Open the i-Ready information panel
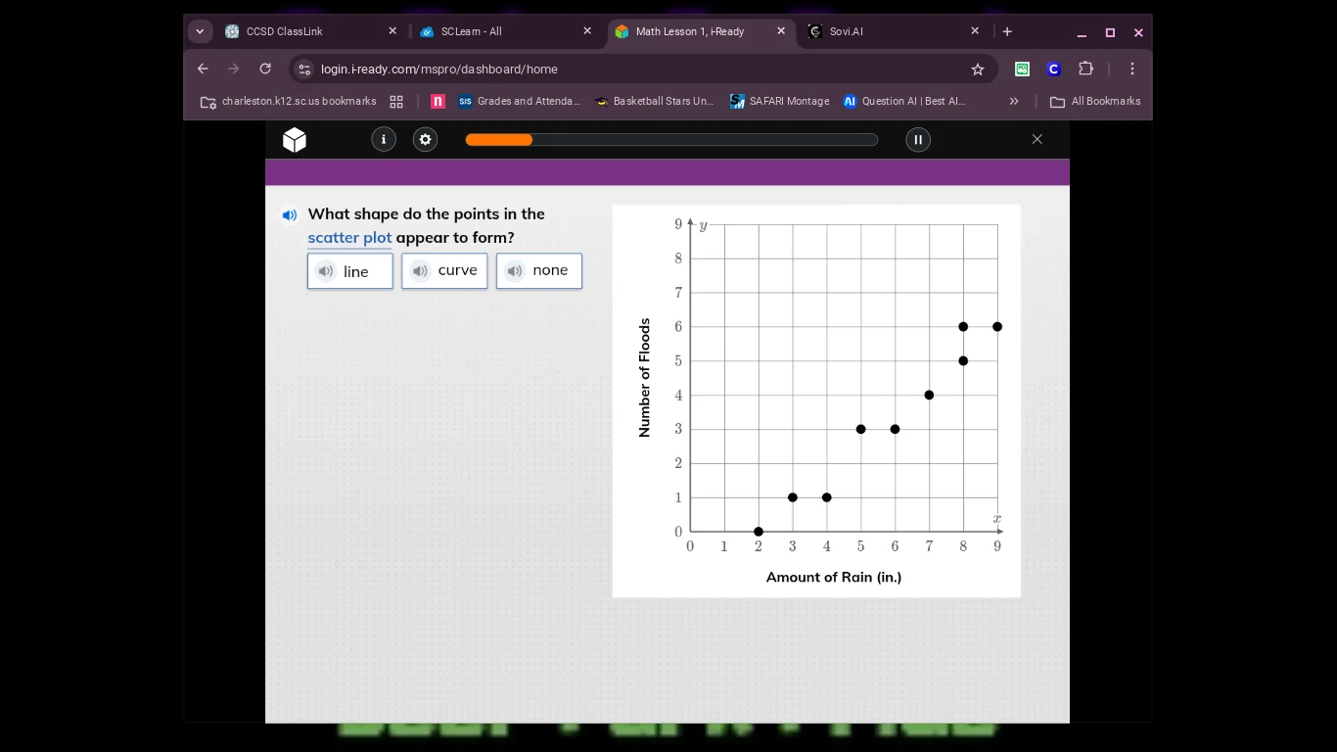Image resolution: width=1337 pixels, height=752 pixels. tap(384, 139)
